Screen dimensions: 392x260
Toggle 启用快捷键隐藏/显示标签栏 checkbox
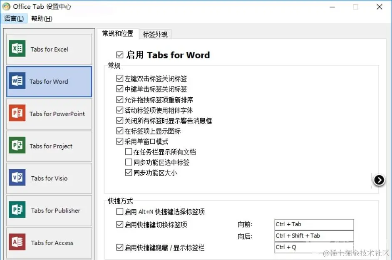[120, 248]
